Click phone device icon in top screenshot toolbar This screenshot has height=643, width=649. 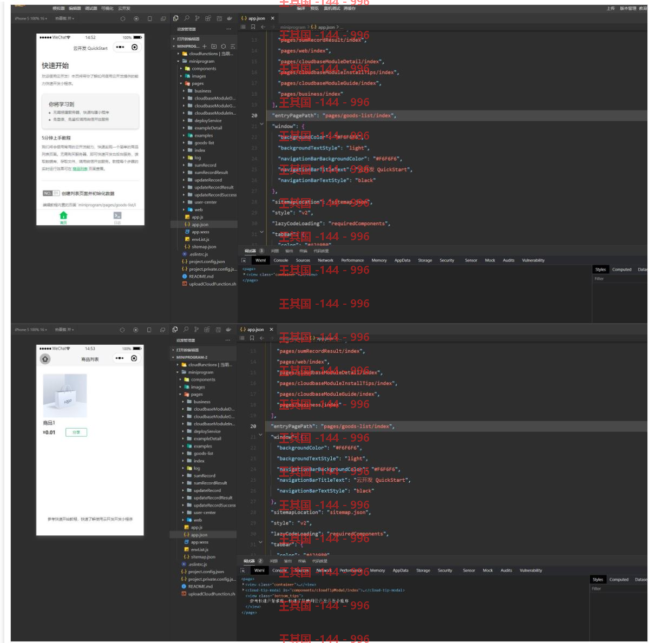(x=150, y=18)
